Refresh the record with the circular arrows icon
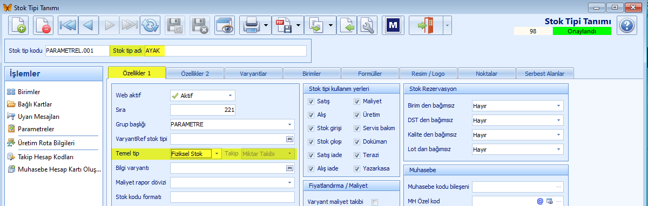Screen dimensions: 648x206 (150, 25)
